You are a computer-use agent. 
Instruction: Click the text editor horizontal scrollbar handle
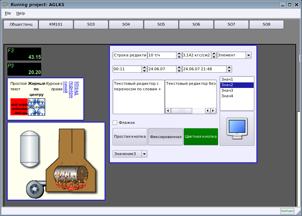point(181,111)
